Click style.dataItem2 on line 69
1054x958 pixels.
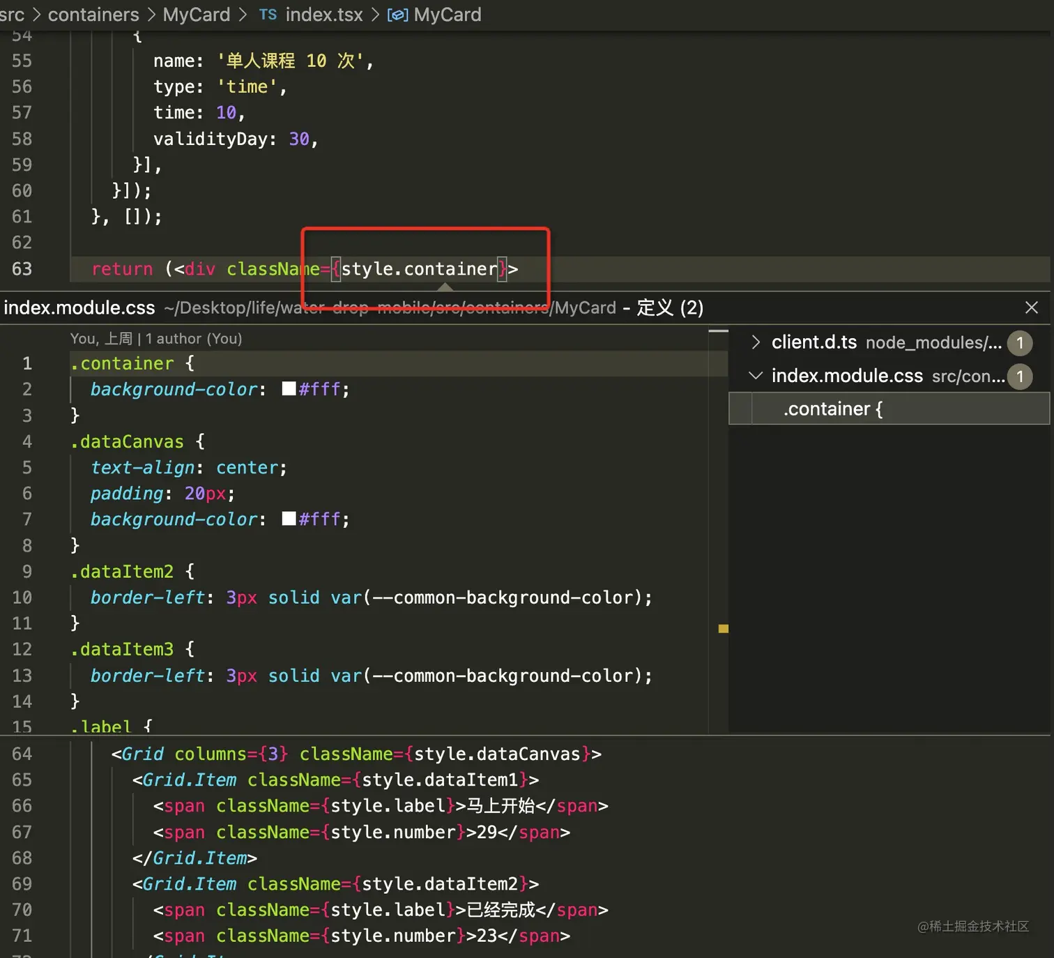[x=440, y=883]
